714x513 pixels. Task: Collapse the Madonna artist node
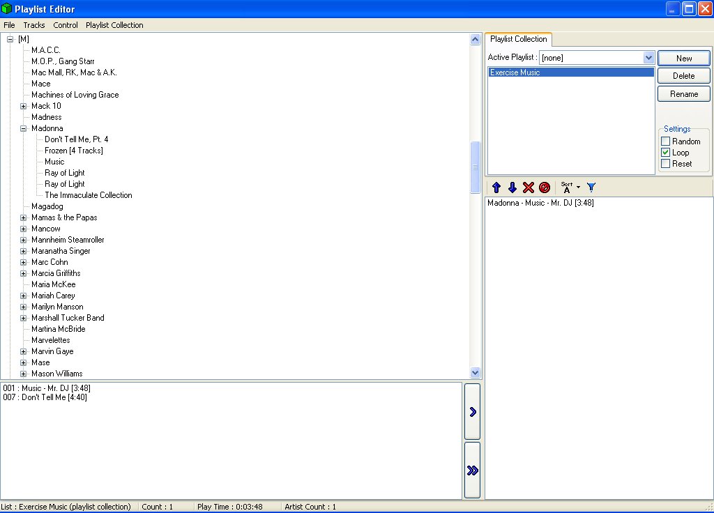[x=24, y=128]
